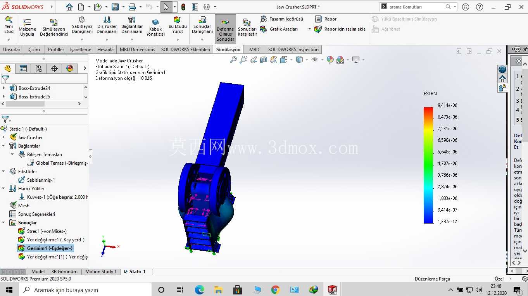Viewport: 528px width, 296px height.
Task: Switch to SOLIDWORKS Inspection tab
Action: [x=293, y=50]
